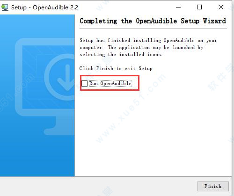Viewport: 234px width, 196px height.
Task: Maximize the OpenAudible Setup window
Action: [199, 7]
